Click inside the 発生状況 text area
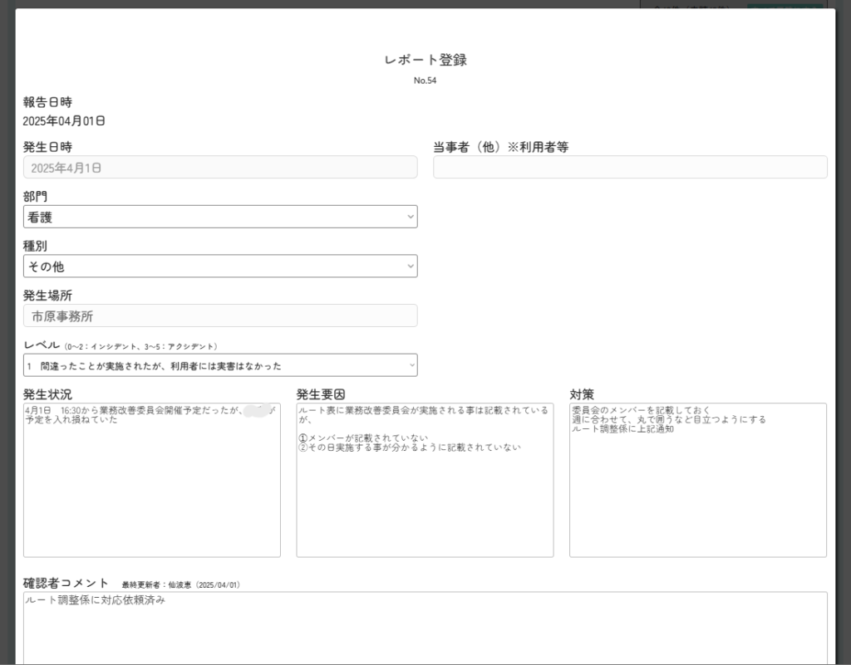 [152, 490]
